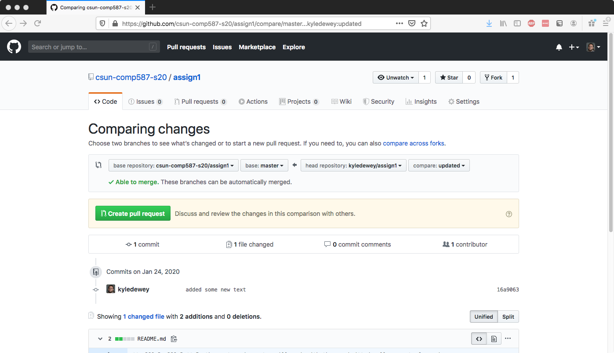The image size is (614, 353).
Task: Open the Firefox library icon
Action: (x=503, y=23)
